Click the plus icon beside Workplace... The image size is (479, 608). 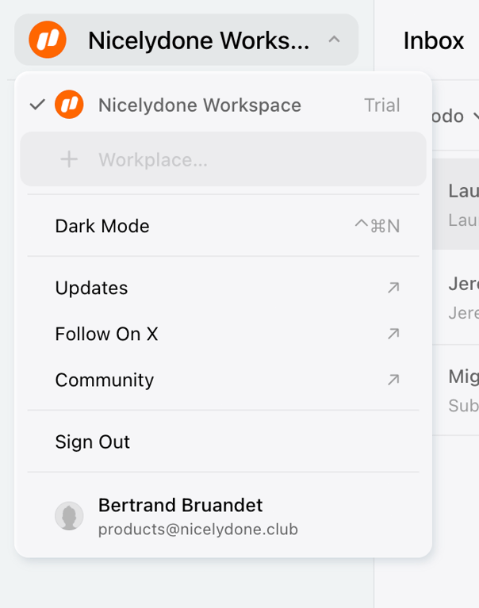(69, 159)
